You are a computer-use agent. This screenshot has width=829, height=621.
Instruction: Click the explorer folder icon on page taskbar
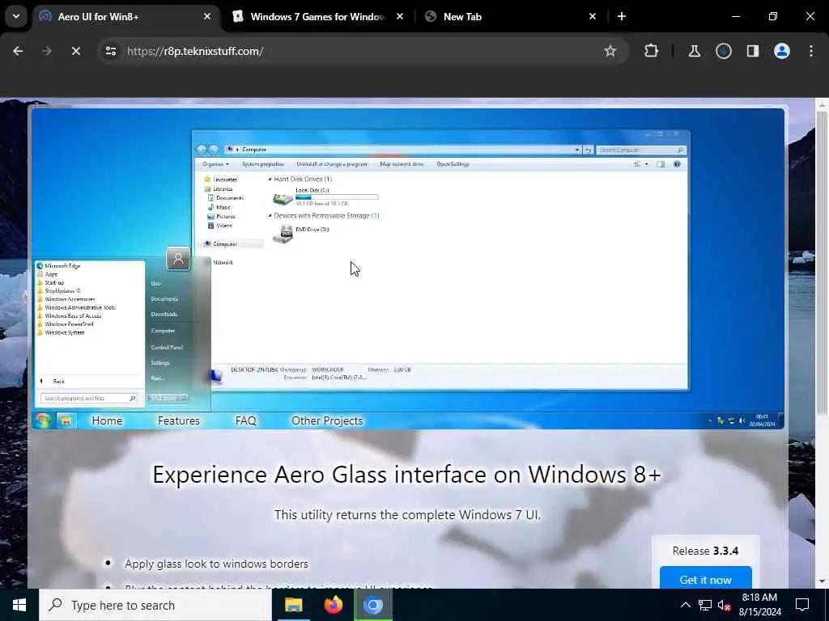tap(66, 420)
